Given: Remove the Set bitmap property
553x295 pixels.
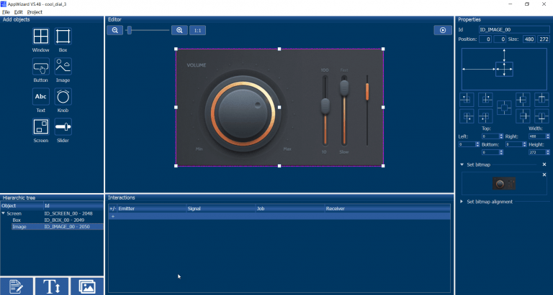Looking at the screenshot, I should [x=544, y=164].
